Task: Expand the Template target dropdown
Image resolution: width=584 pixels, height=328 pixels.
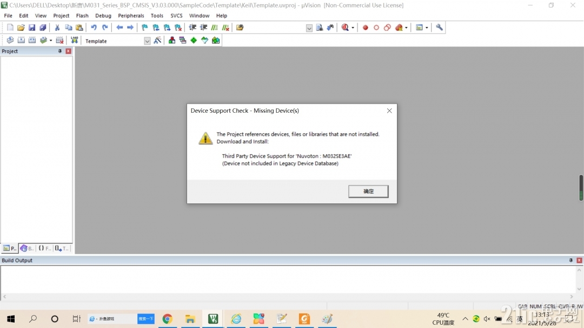Action: [147, 41]
